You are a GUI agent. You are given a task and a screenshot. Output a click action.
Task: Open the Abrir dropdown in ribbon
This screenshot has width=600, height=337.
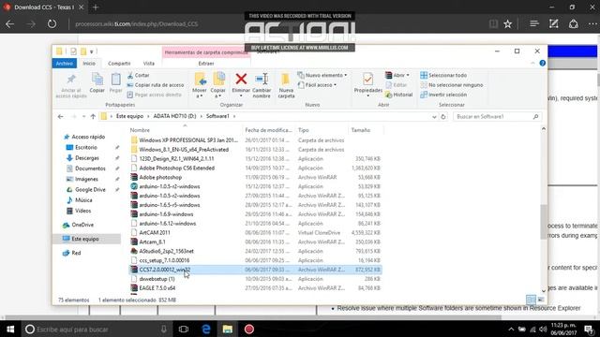pyautogui.click(x=397, y=75)
